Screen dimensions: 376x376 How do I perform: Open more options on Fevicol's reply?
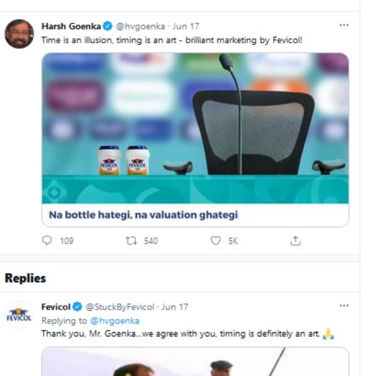tap(343, 306)
